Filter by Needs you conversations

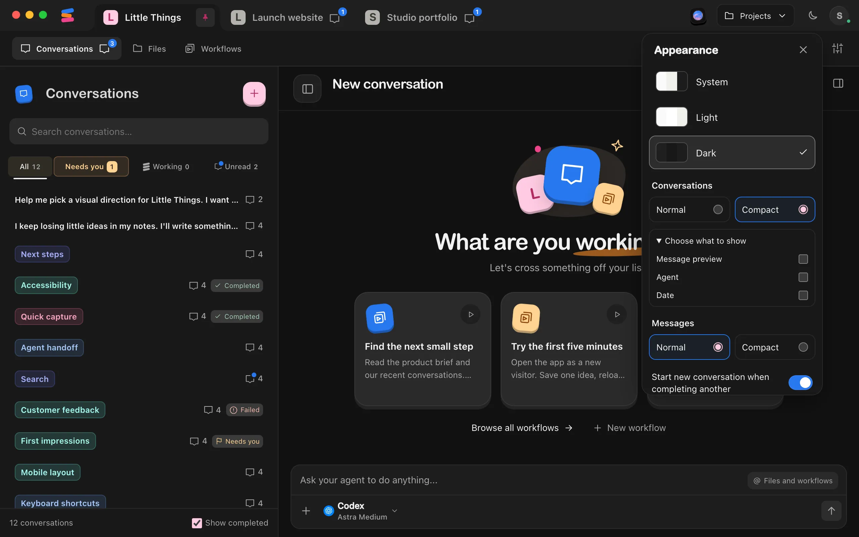tap(91, 166)
